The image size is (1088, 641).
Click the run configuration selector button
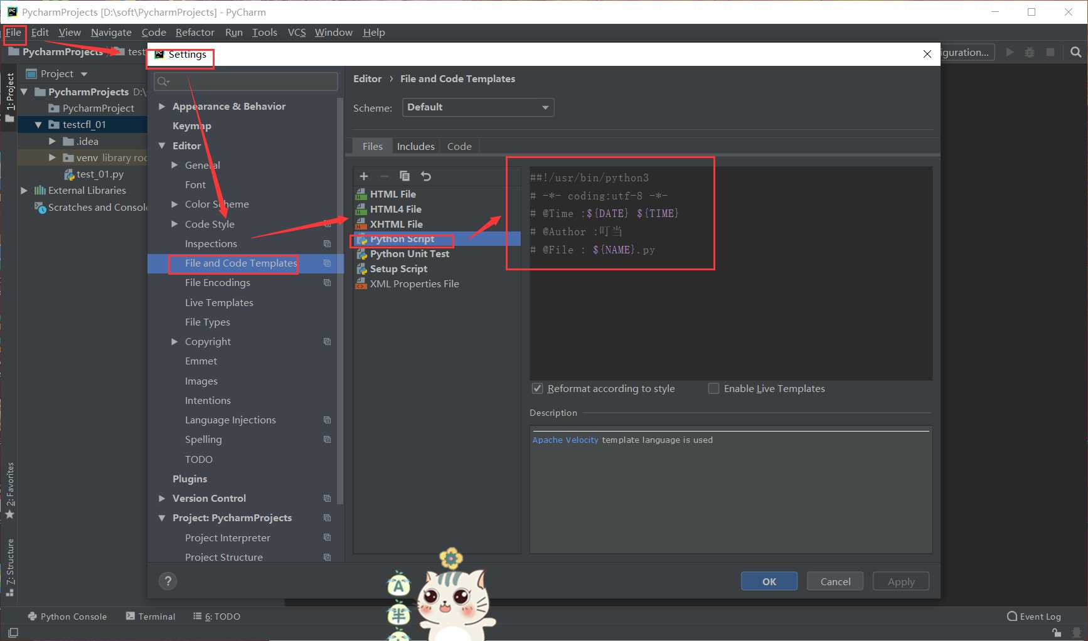pyautogui.click(x=966, y=52)
